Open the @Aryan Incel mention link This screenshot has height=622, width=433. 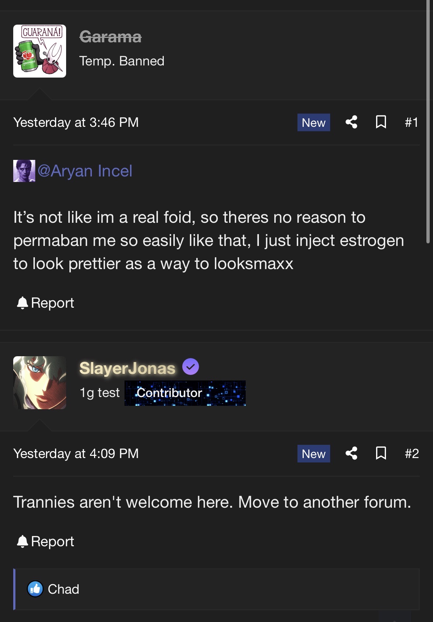(x=85, y=171)
